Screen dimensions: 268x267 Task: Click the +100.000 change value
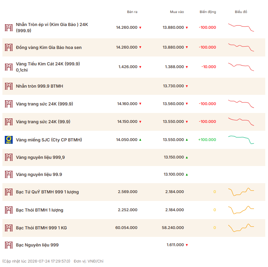pyautogui.click(x=207, y=140)
